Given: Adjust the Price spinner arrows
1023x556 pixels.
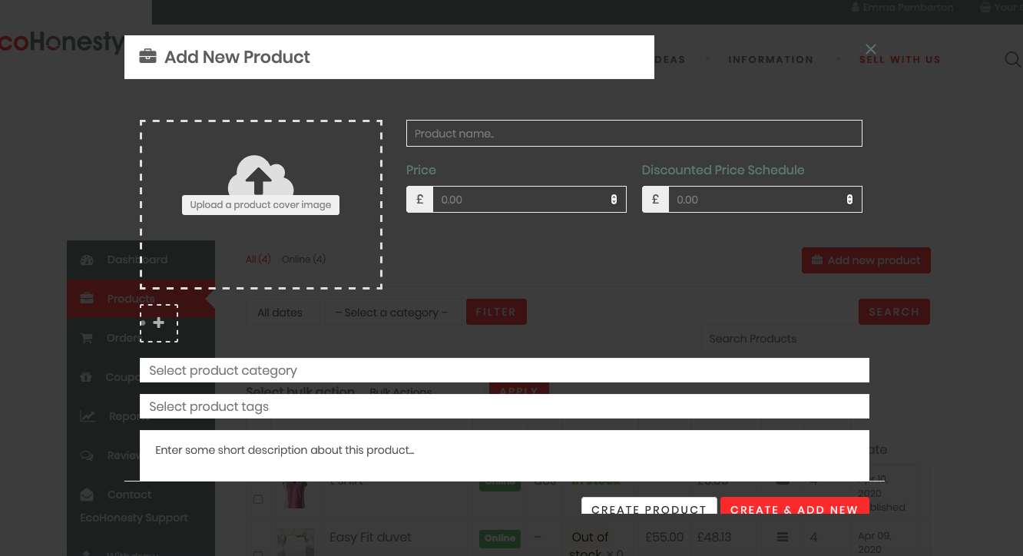Looking at the screenshot, I should pyautogui.click(x=614, y=200).
